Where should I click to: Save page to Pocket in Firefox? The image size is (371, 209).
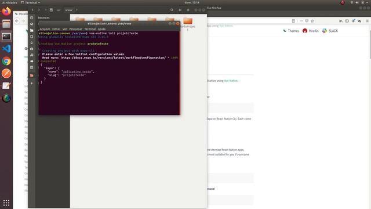point(307,21)
